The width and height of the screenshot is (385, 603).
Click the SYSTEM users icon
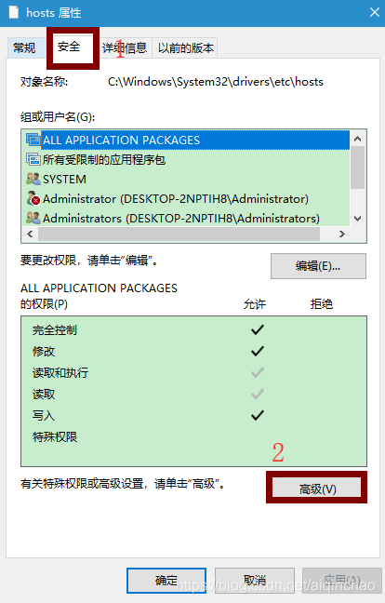tap(33, 179)
